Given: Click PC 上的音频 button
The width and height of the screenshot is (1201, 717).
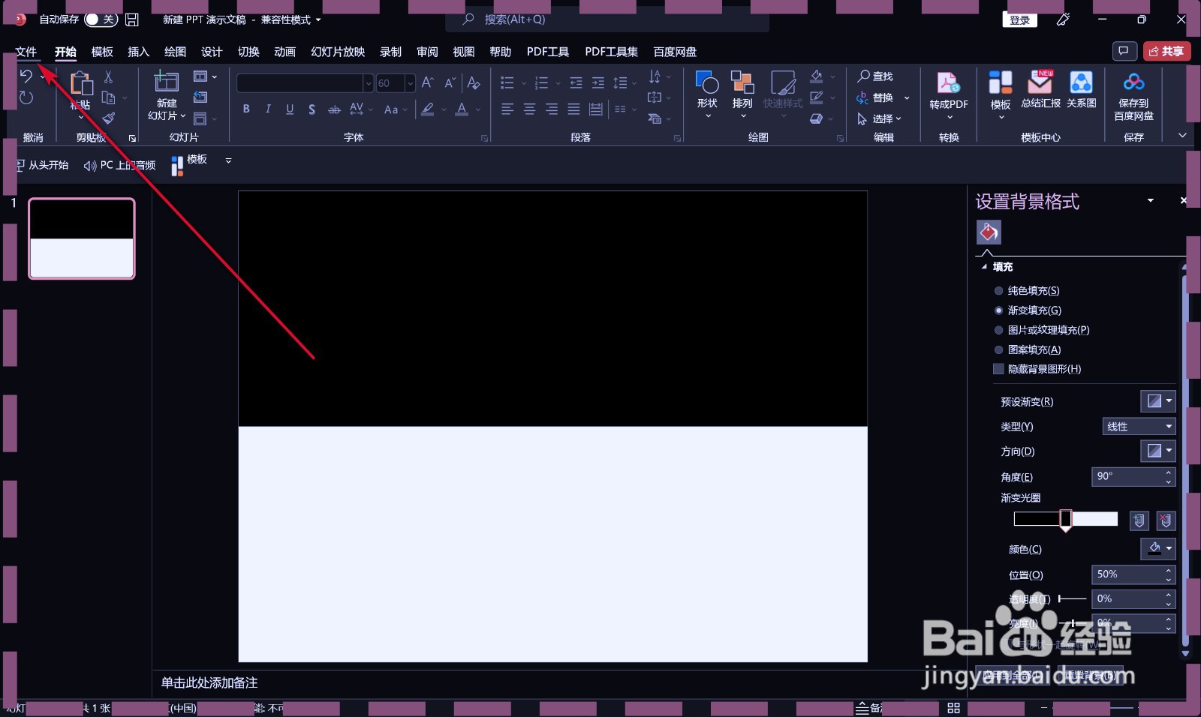Looking at the screenshot, I should 120,165.
